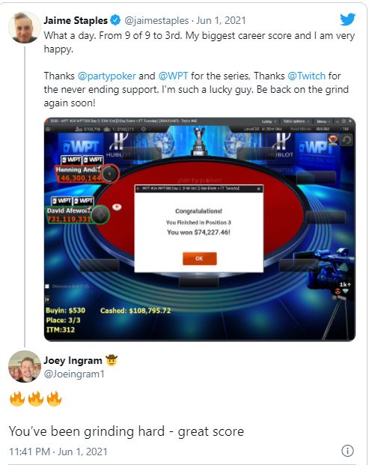Viewport: 369px width, 465px height.
Task: Click the Twitter bird logo
Action: pos(347,19)
